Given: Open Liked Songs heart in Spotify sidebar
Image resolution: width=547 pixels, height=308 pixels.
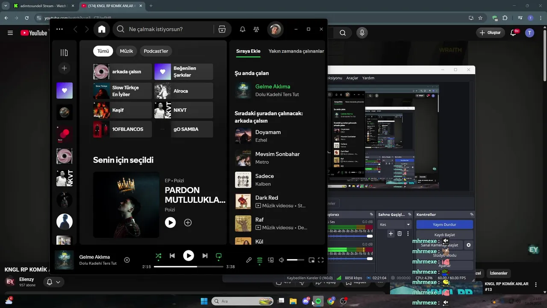Looking at the screenshot, I should [65, 91].
